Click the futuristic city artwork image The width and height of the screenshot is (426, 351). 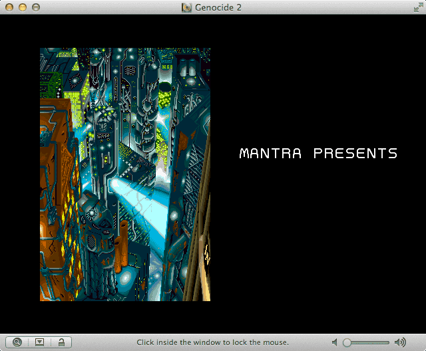coord(125,174)
